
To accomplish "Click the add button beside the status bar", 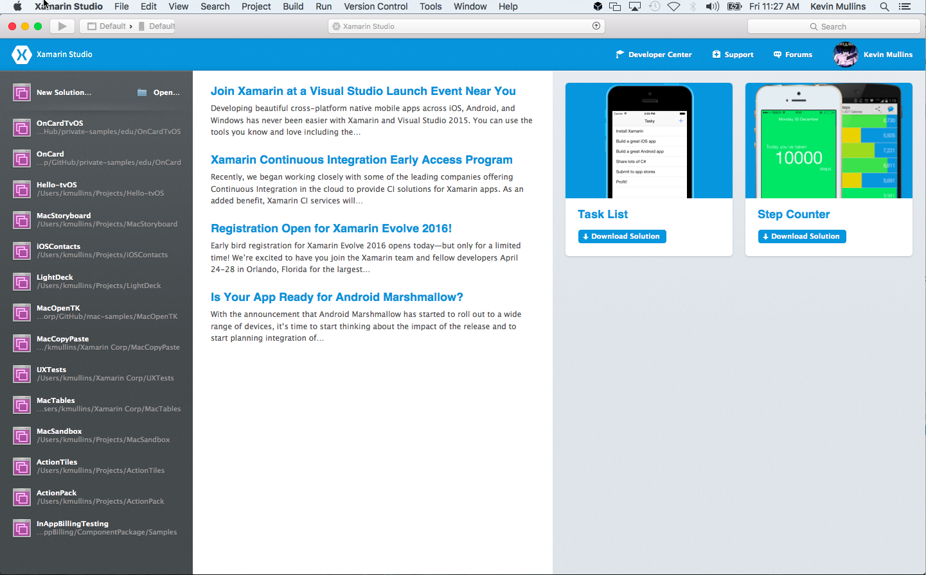I will (596, 26).
